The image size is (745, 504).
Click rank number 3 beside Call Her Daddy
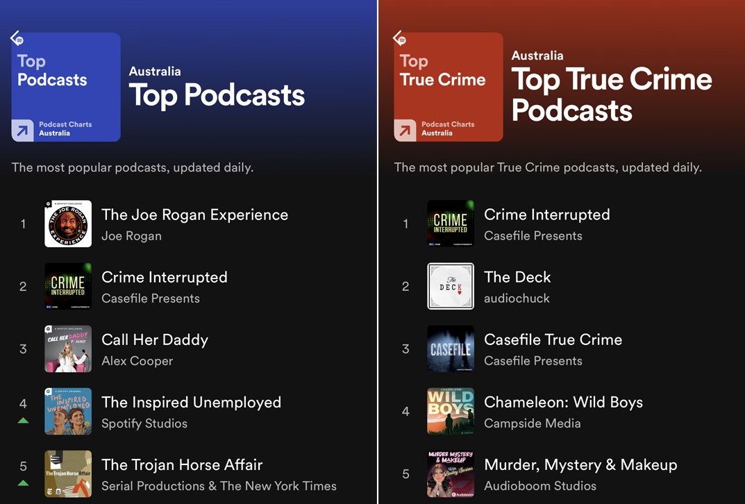(x=23, y=349)
